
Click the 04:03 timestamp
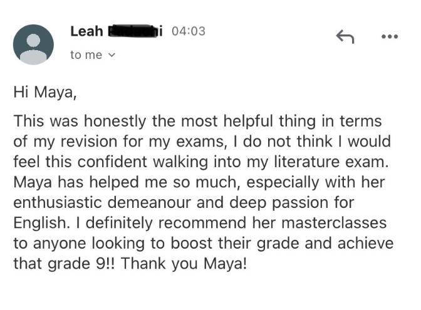[x=189, y=31]
